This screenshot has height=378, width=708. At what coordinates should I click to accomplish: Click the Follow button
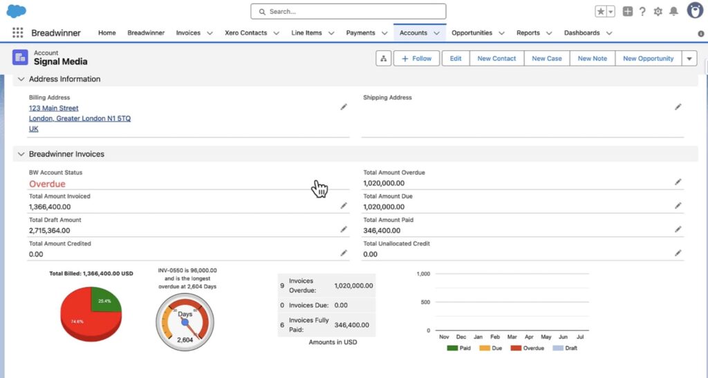click(x=416, y=59)
